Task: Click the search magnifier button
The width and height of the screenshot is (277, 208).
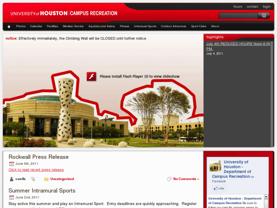Action: [x=264, y=16]
